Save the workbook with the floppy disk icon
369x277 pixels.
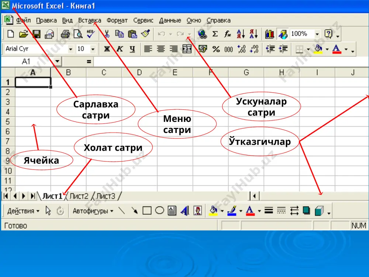click(37, 34)
